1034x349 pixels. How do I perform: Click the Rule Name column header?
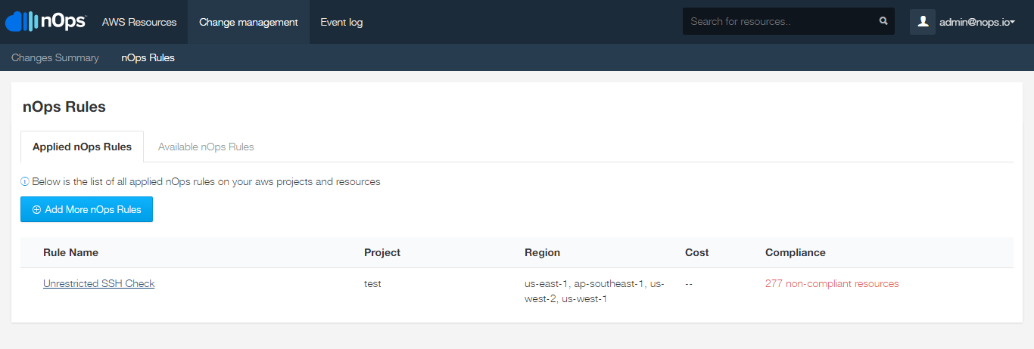71,252
